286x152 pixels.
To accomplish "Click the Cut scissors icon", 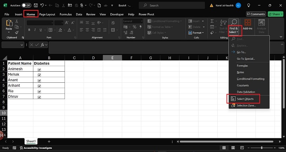I will [x=17, y=21].
